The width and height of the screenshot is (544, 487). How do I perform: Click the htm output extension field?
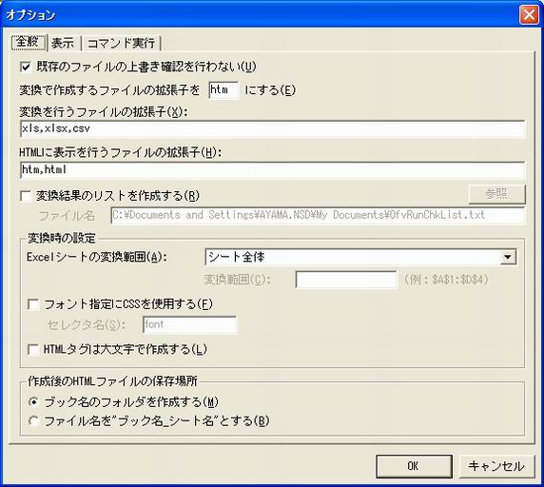click(223, 90)
